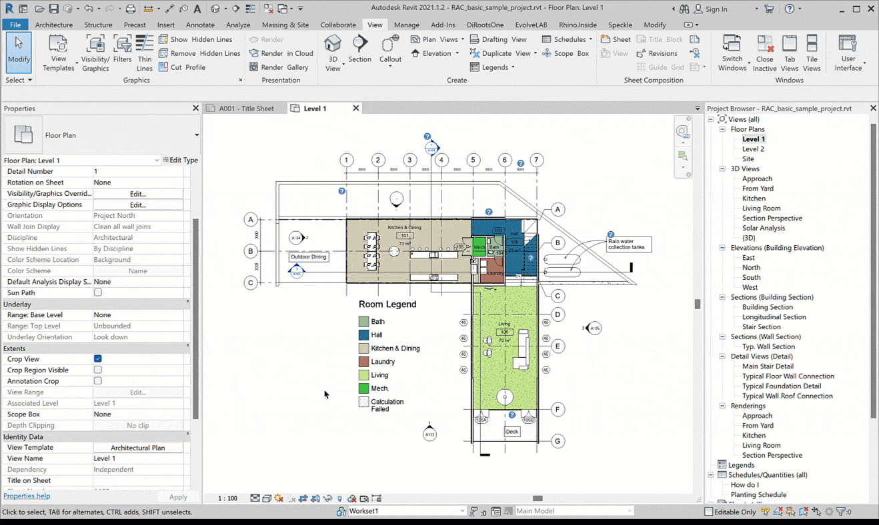This screenshot has height=525, width=879.
Task: Open the Workset1 dropdown in status bar
Action: tap(462, 511)
